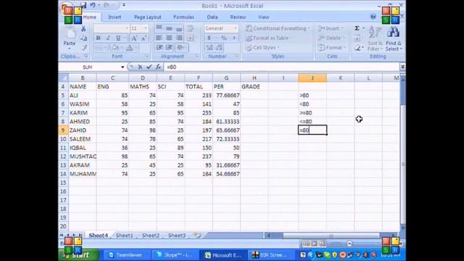Click the Insert cells button
The width and height of the screenshot is (464, 261).
331,28
